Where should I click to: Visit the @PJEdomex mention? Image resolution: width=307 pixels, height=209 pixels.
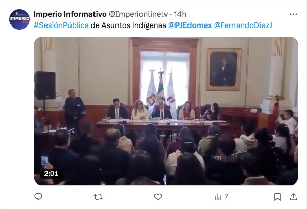pyautogui.click(x=190, y=25)
